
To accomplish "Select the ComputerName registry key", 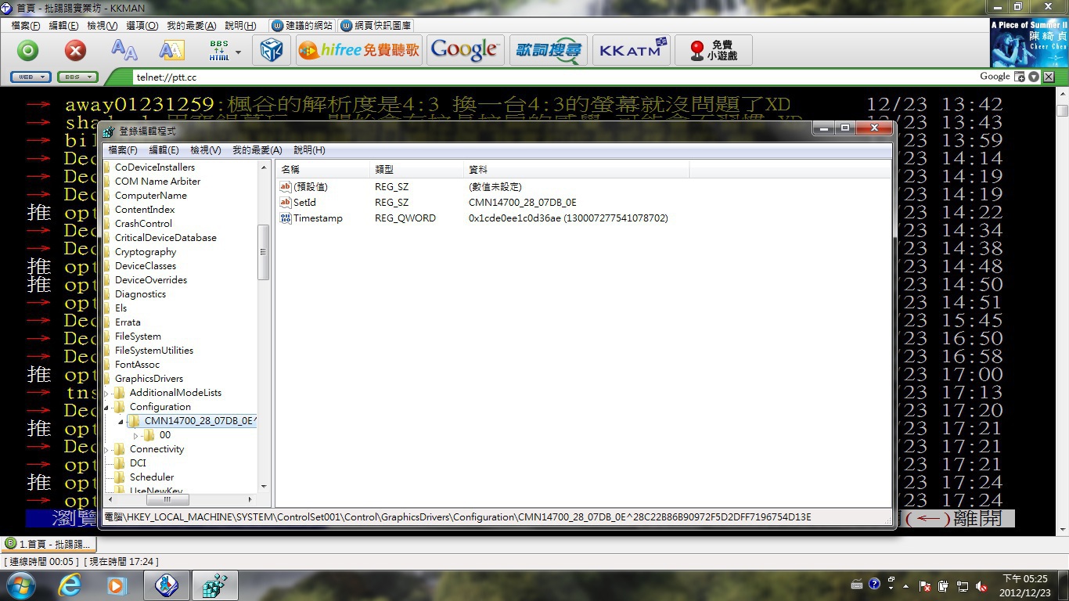I will click(x=151, y=196).
